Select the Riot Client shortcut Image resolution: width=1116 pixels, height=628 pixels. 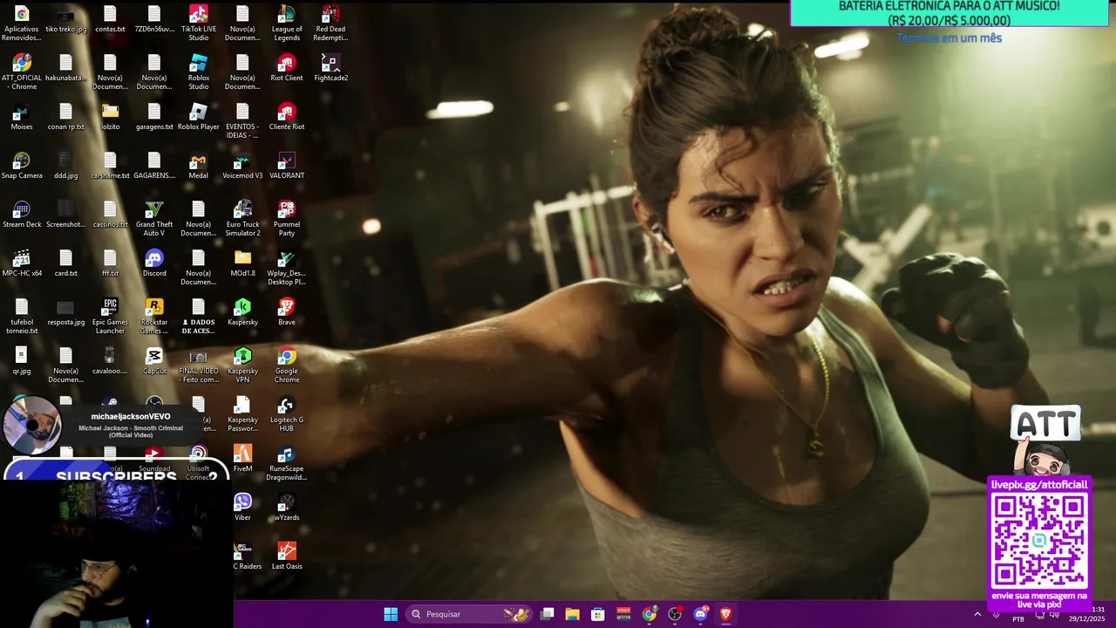click(286, 68)
